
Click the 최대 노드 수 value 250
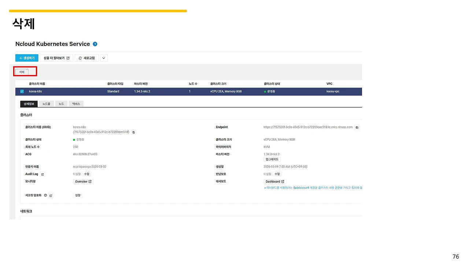click(75, 147)
